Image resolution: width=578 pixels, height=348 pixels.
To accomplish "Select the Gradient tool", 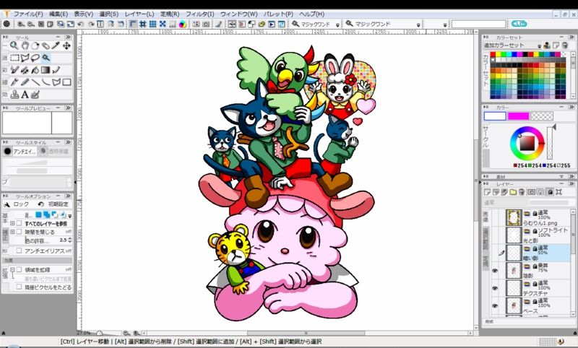I will tap(46, 70).
